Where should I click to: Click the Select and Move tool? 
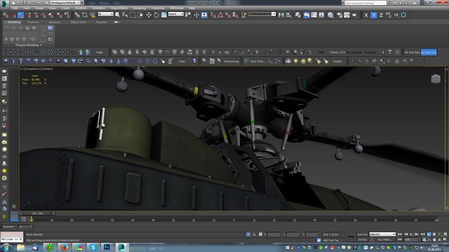tap(149, 15)
